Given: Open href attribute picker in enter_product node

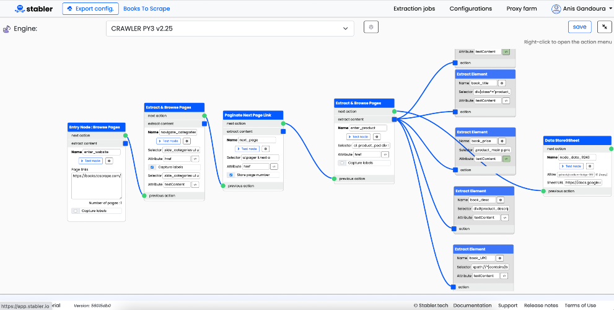Looking at the screenshot, I should point(386,154).
